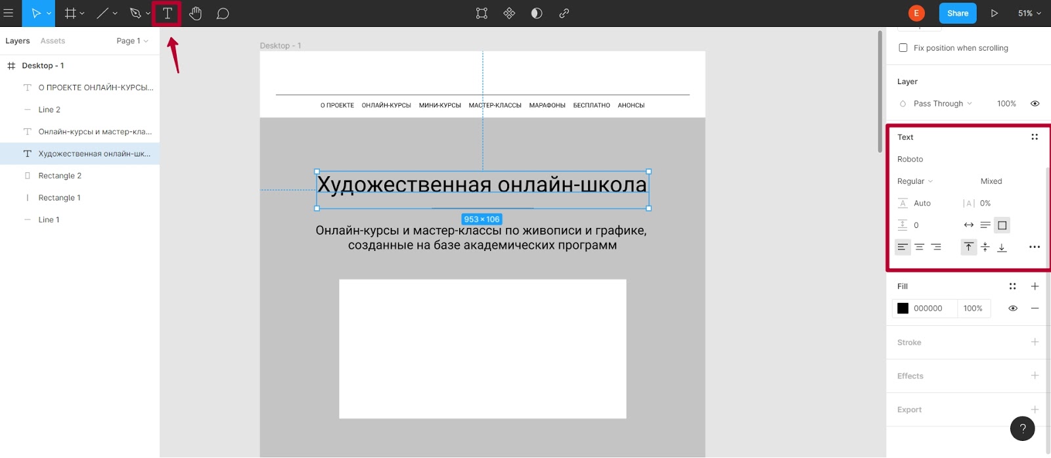Click the Create Component icon
Screen dimensions: 1051x458
coord(509,13)
